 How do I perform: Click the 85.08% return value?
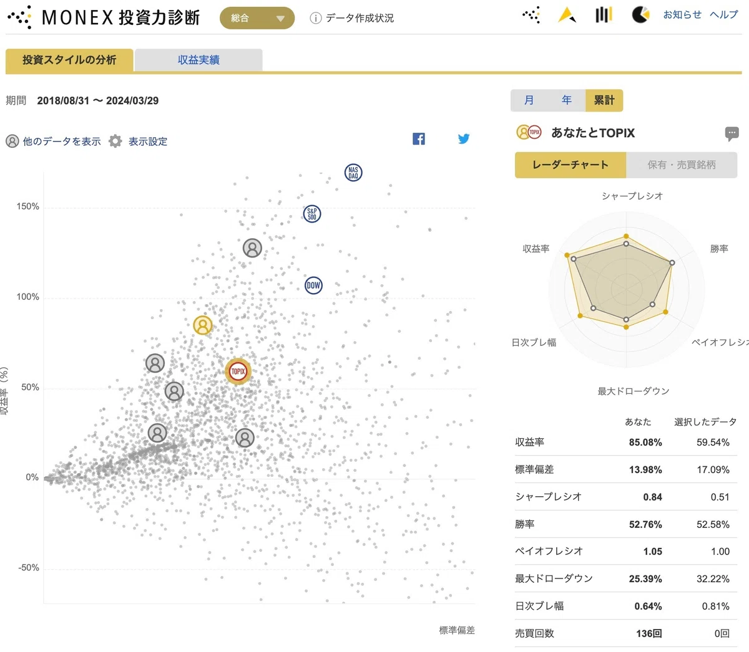(x=645, y=443)
